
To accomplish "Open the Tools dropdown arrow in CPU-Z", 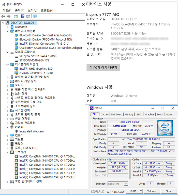I will pos(141,191).
